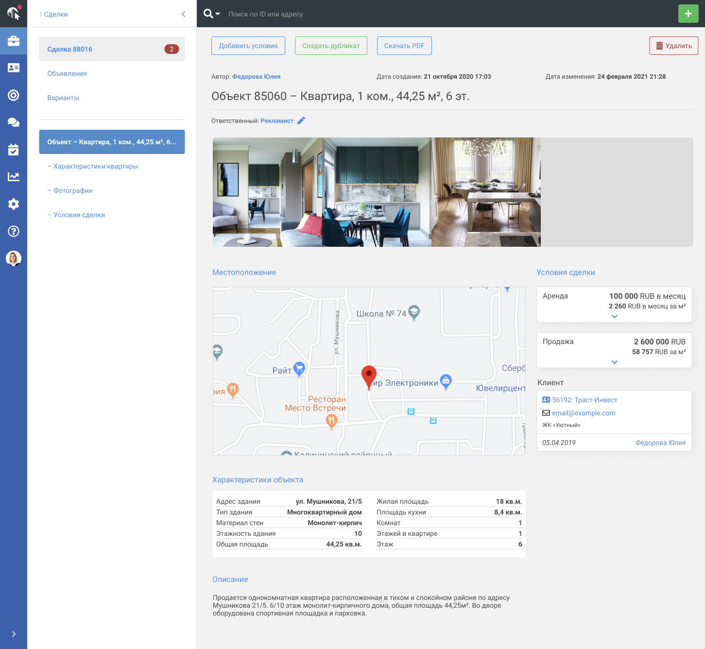The image size is (705, 649).
Task: Select Сделка 88016 in the side panel
Action: coord(112,49)
